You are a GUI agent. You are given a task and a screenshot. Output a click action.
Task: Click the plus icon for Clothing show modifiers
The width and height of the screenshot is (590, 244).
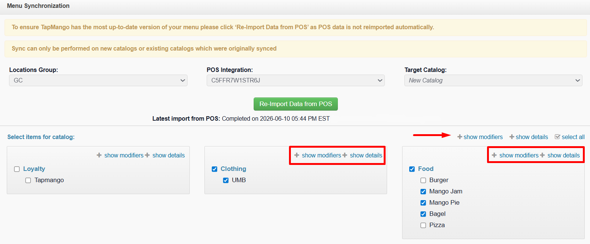[x=297, y=155]
